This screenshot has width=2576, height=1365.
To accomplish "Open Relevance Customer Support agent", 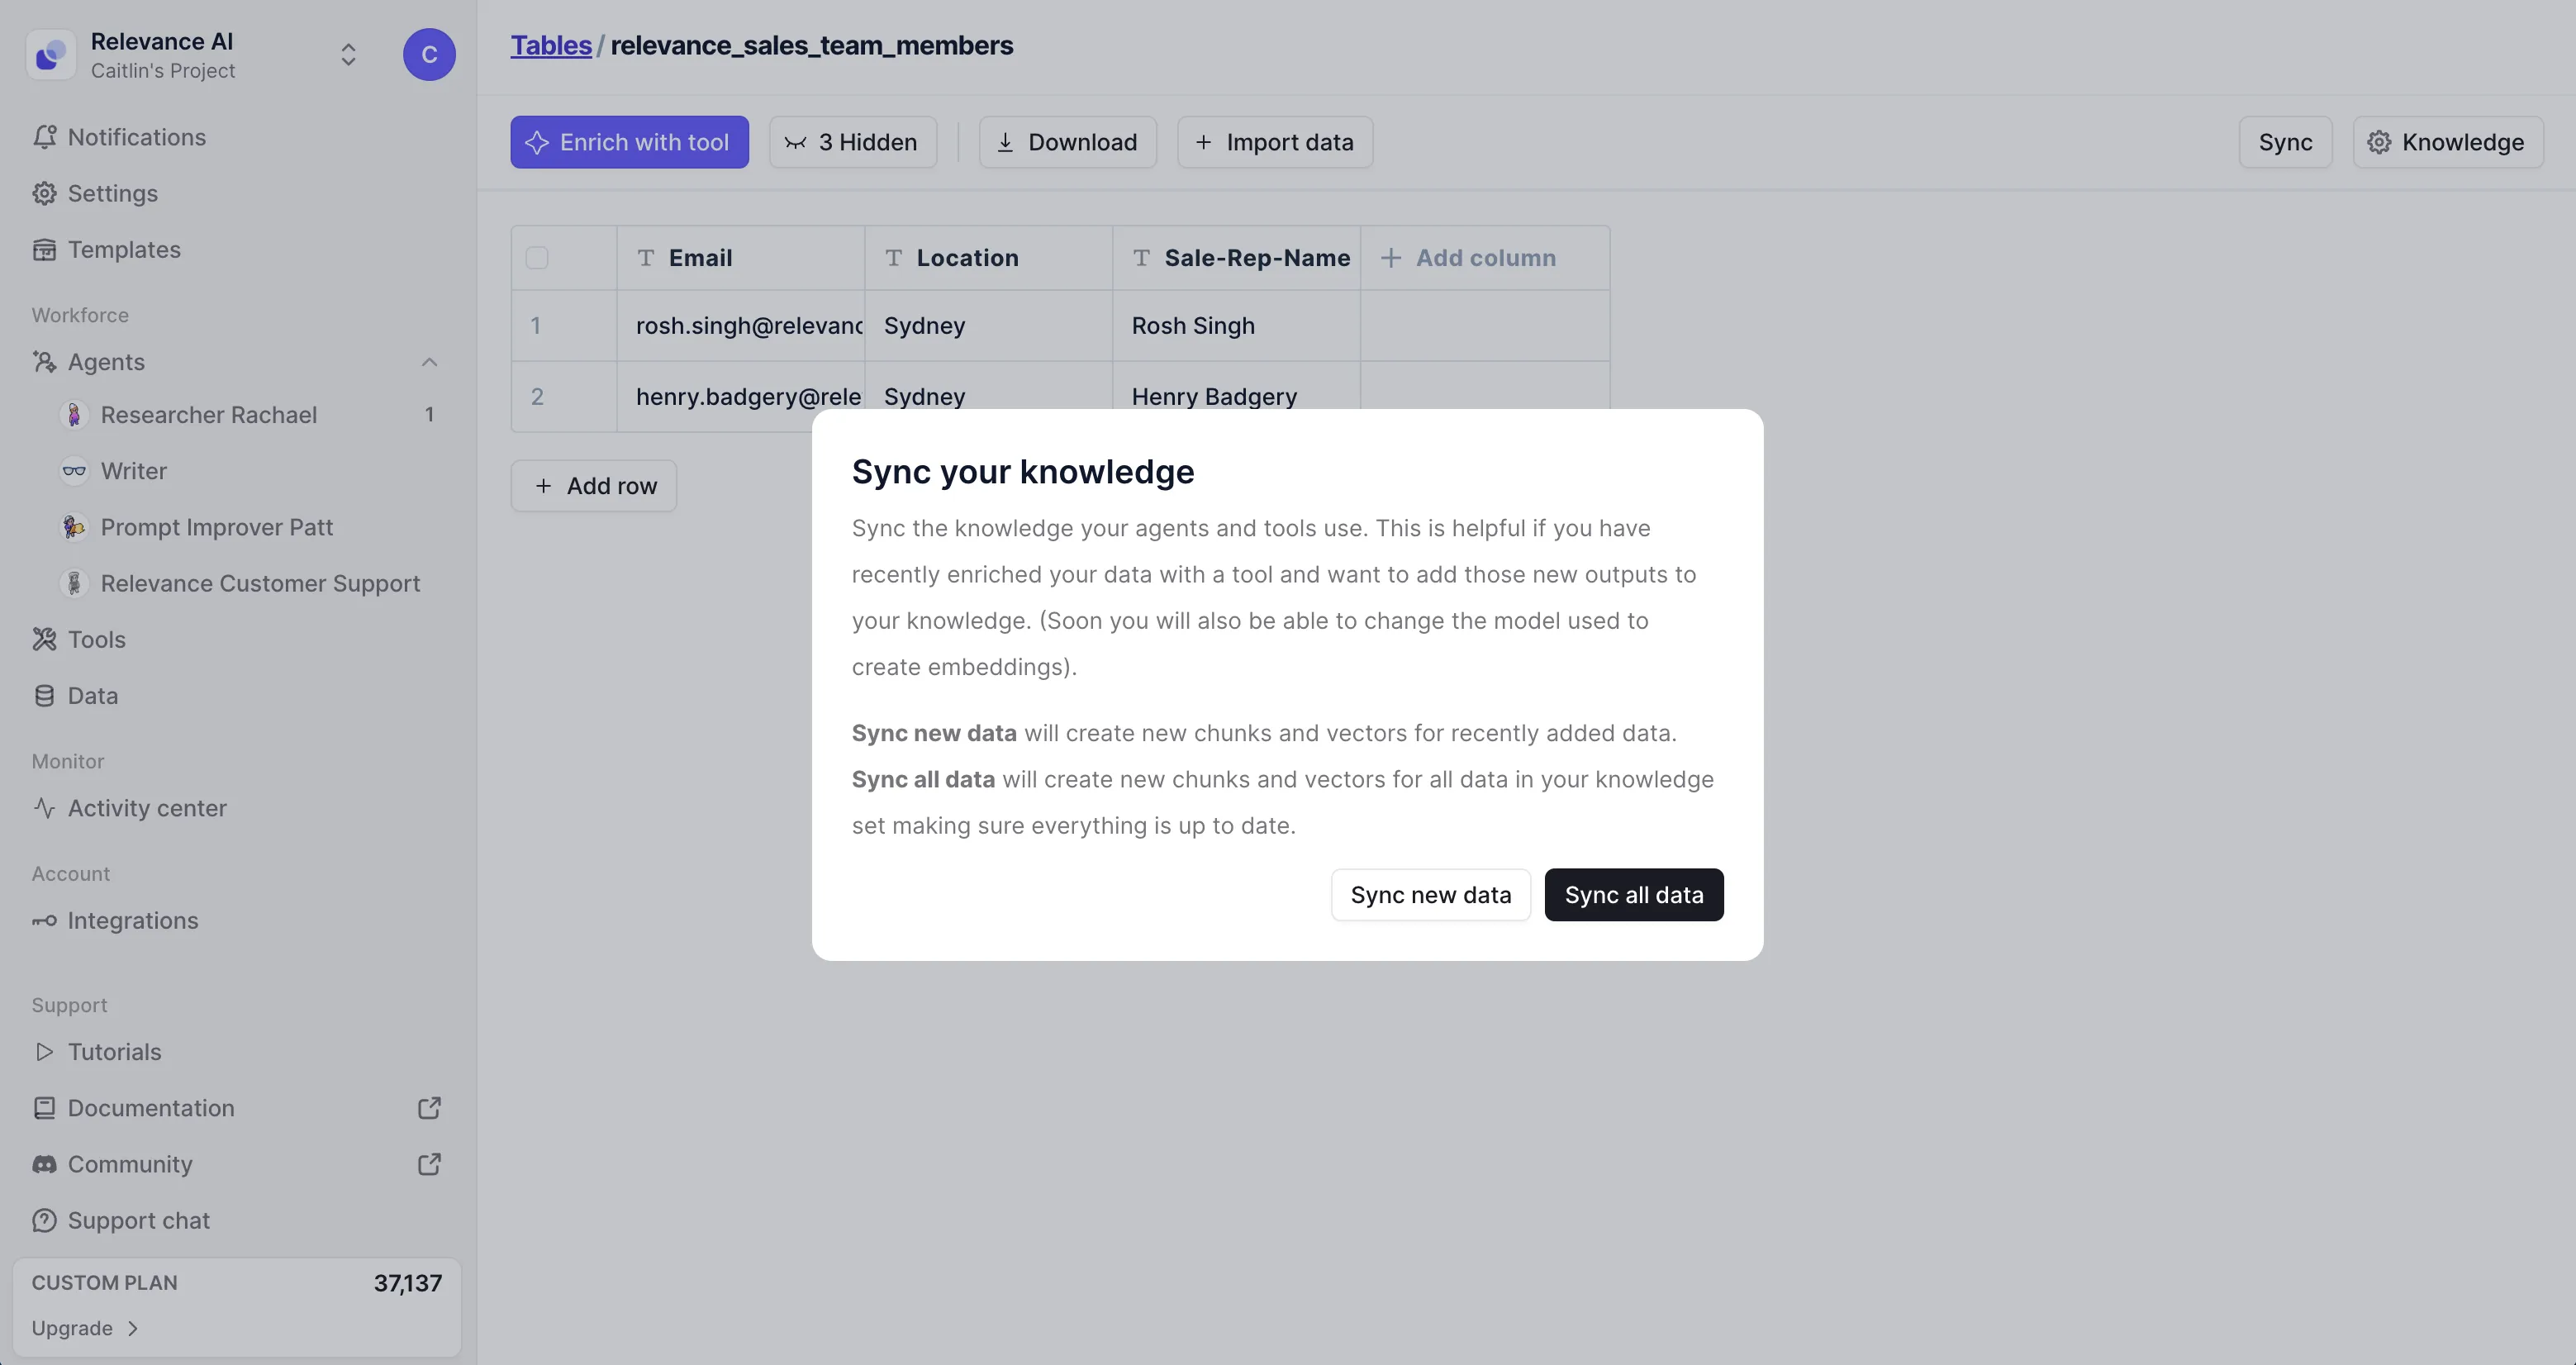I will (259, 583).
